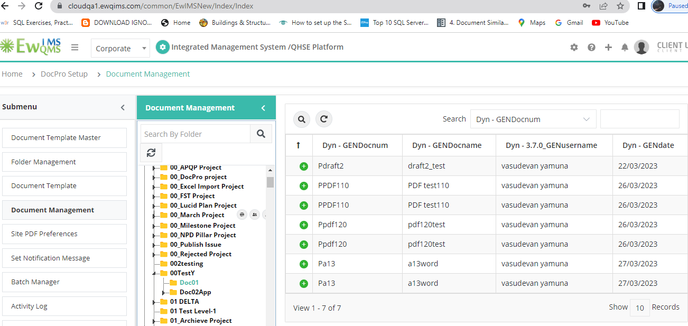Click the table search text box

click(640, 119)
